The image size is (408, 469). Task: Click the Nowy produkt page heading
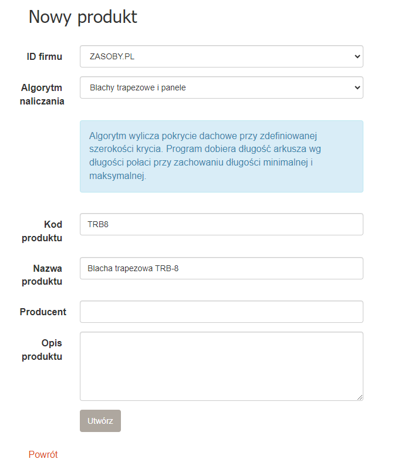83,17
